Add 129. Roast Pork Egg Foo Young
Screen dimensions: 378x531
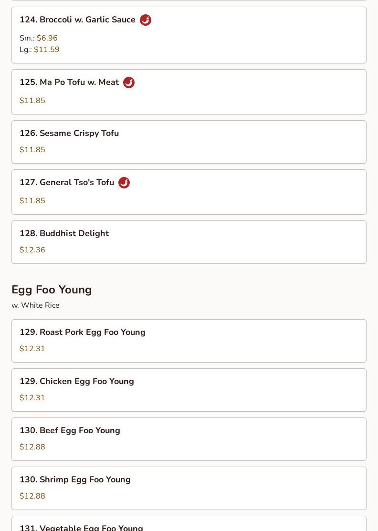[x=83, y=332]
